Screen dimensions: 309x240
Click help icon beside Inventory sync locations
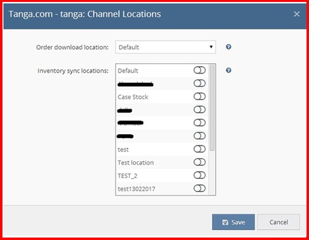tap(229, 70)
